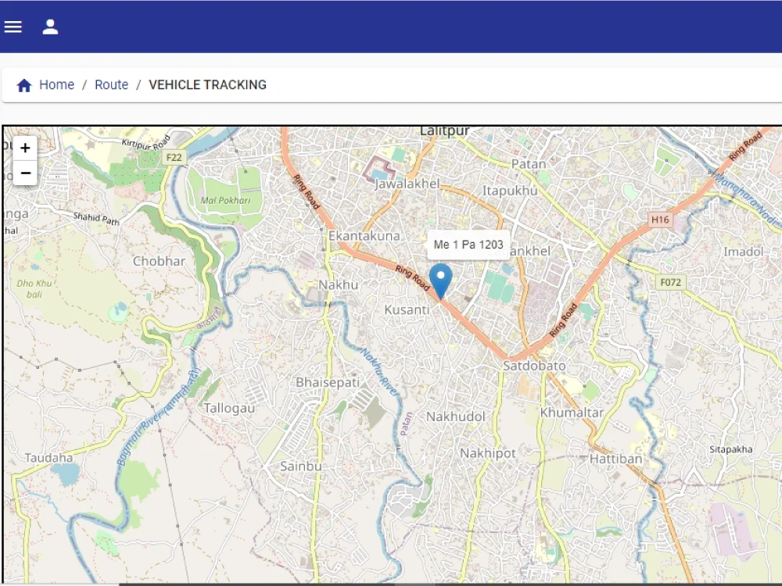Click the Jawalakhel map label
Image resolution: width=782 pixels, height=586 pixels.
(407, 184)
